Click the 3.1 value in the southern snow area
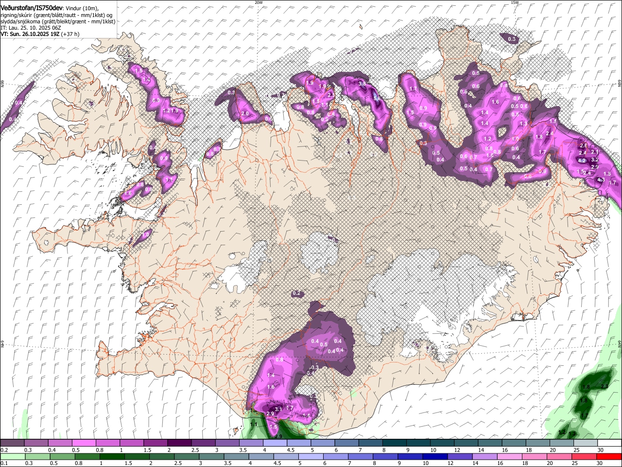622x467 pixels. (x=278, y=410)
